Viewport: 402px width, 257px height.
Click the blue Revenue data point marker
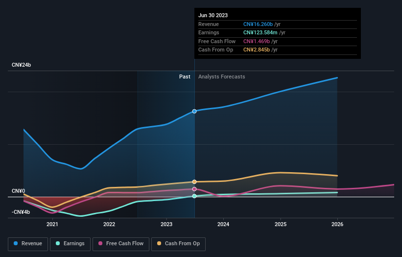coord(194,111)
